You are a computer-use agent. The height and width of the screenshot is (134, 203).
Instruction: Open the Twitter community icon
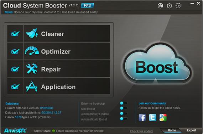click(x=153, y=117)
